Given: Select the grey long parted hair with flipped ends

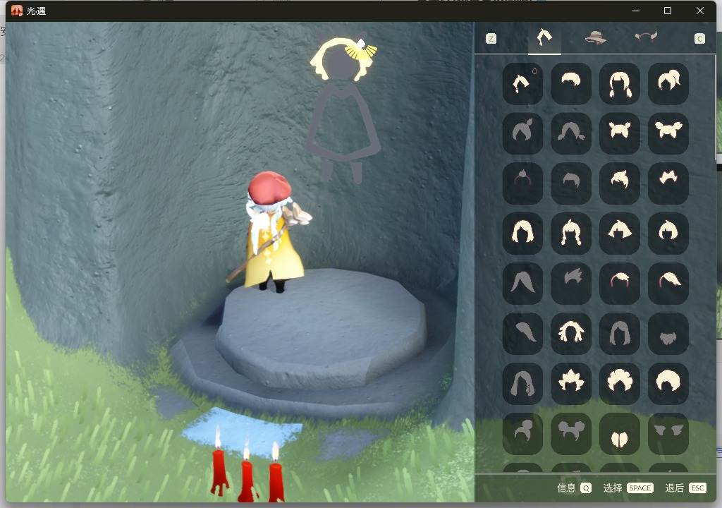Looking at the screenshot, I should pyautogui.click(x=571, y=133).
